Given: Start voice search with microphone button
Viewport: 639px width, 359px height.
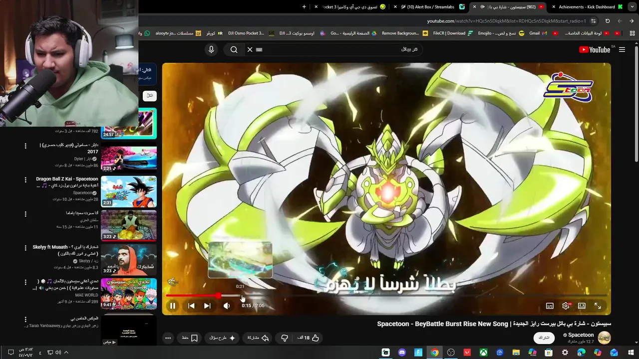Looking at the screenshot, I should 211,49.
